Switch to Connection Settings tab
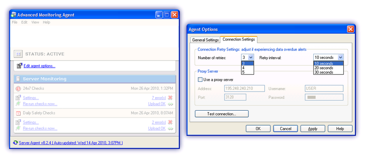The width and height of the screenshot is (365, 160). (x=239, y=40)
